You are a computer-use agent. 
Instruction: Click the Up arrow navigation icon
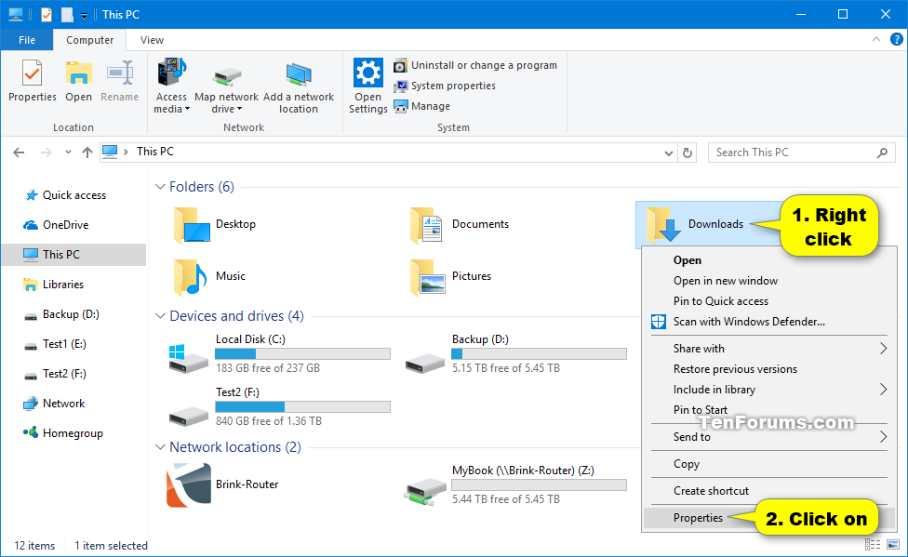tap(87, 153)
